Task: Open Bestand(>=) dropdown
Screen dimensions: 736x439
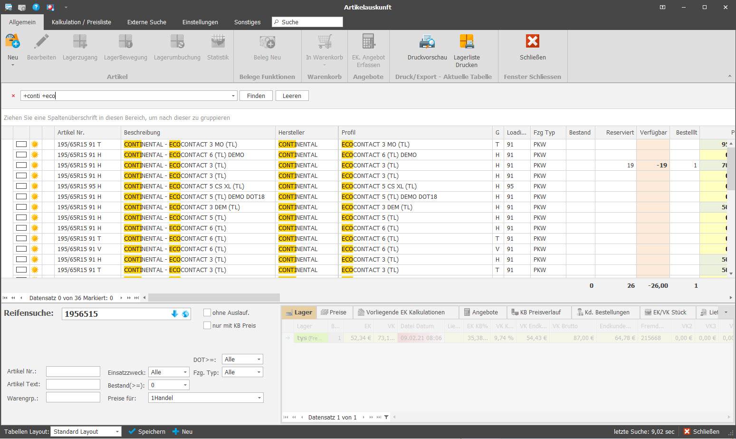Action: 185,385
